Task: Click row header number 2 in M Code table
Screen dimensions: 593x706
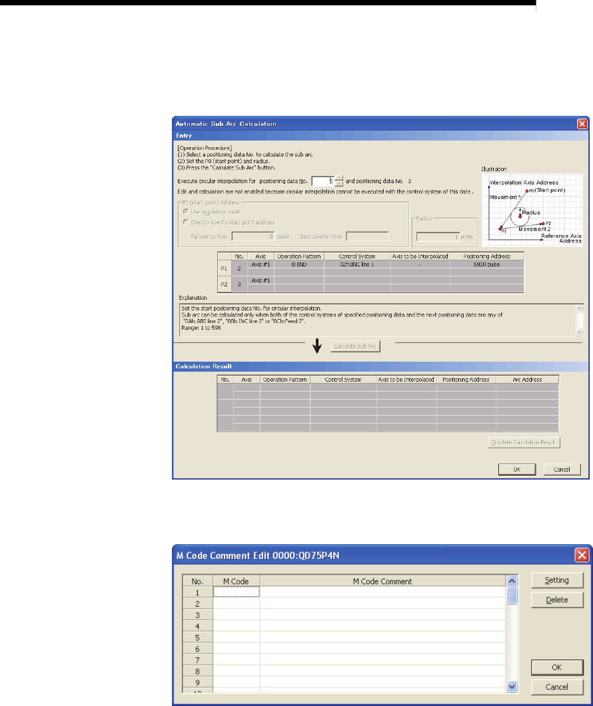Action: point(197,604)
